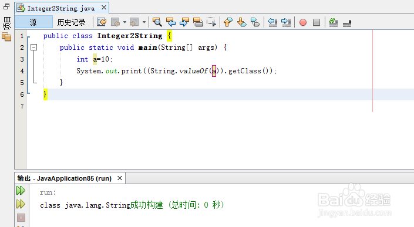Go to Previous Bookmark icon
The image size is (414, 227).
228,22
